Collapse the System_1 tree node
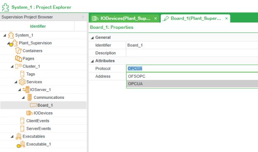 coord(5,35)
